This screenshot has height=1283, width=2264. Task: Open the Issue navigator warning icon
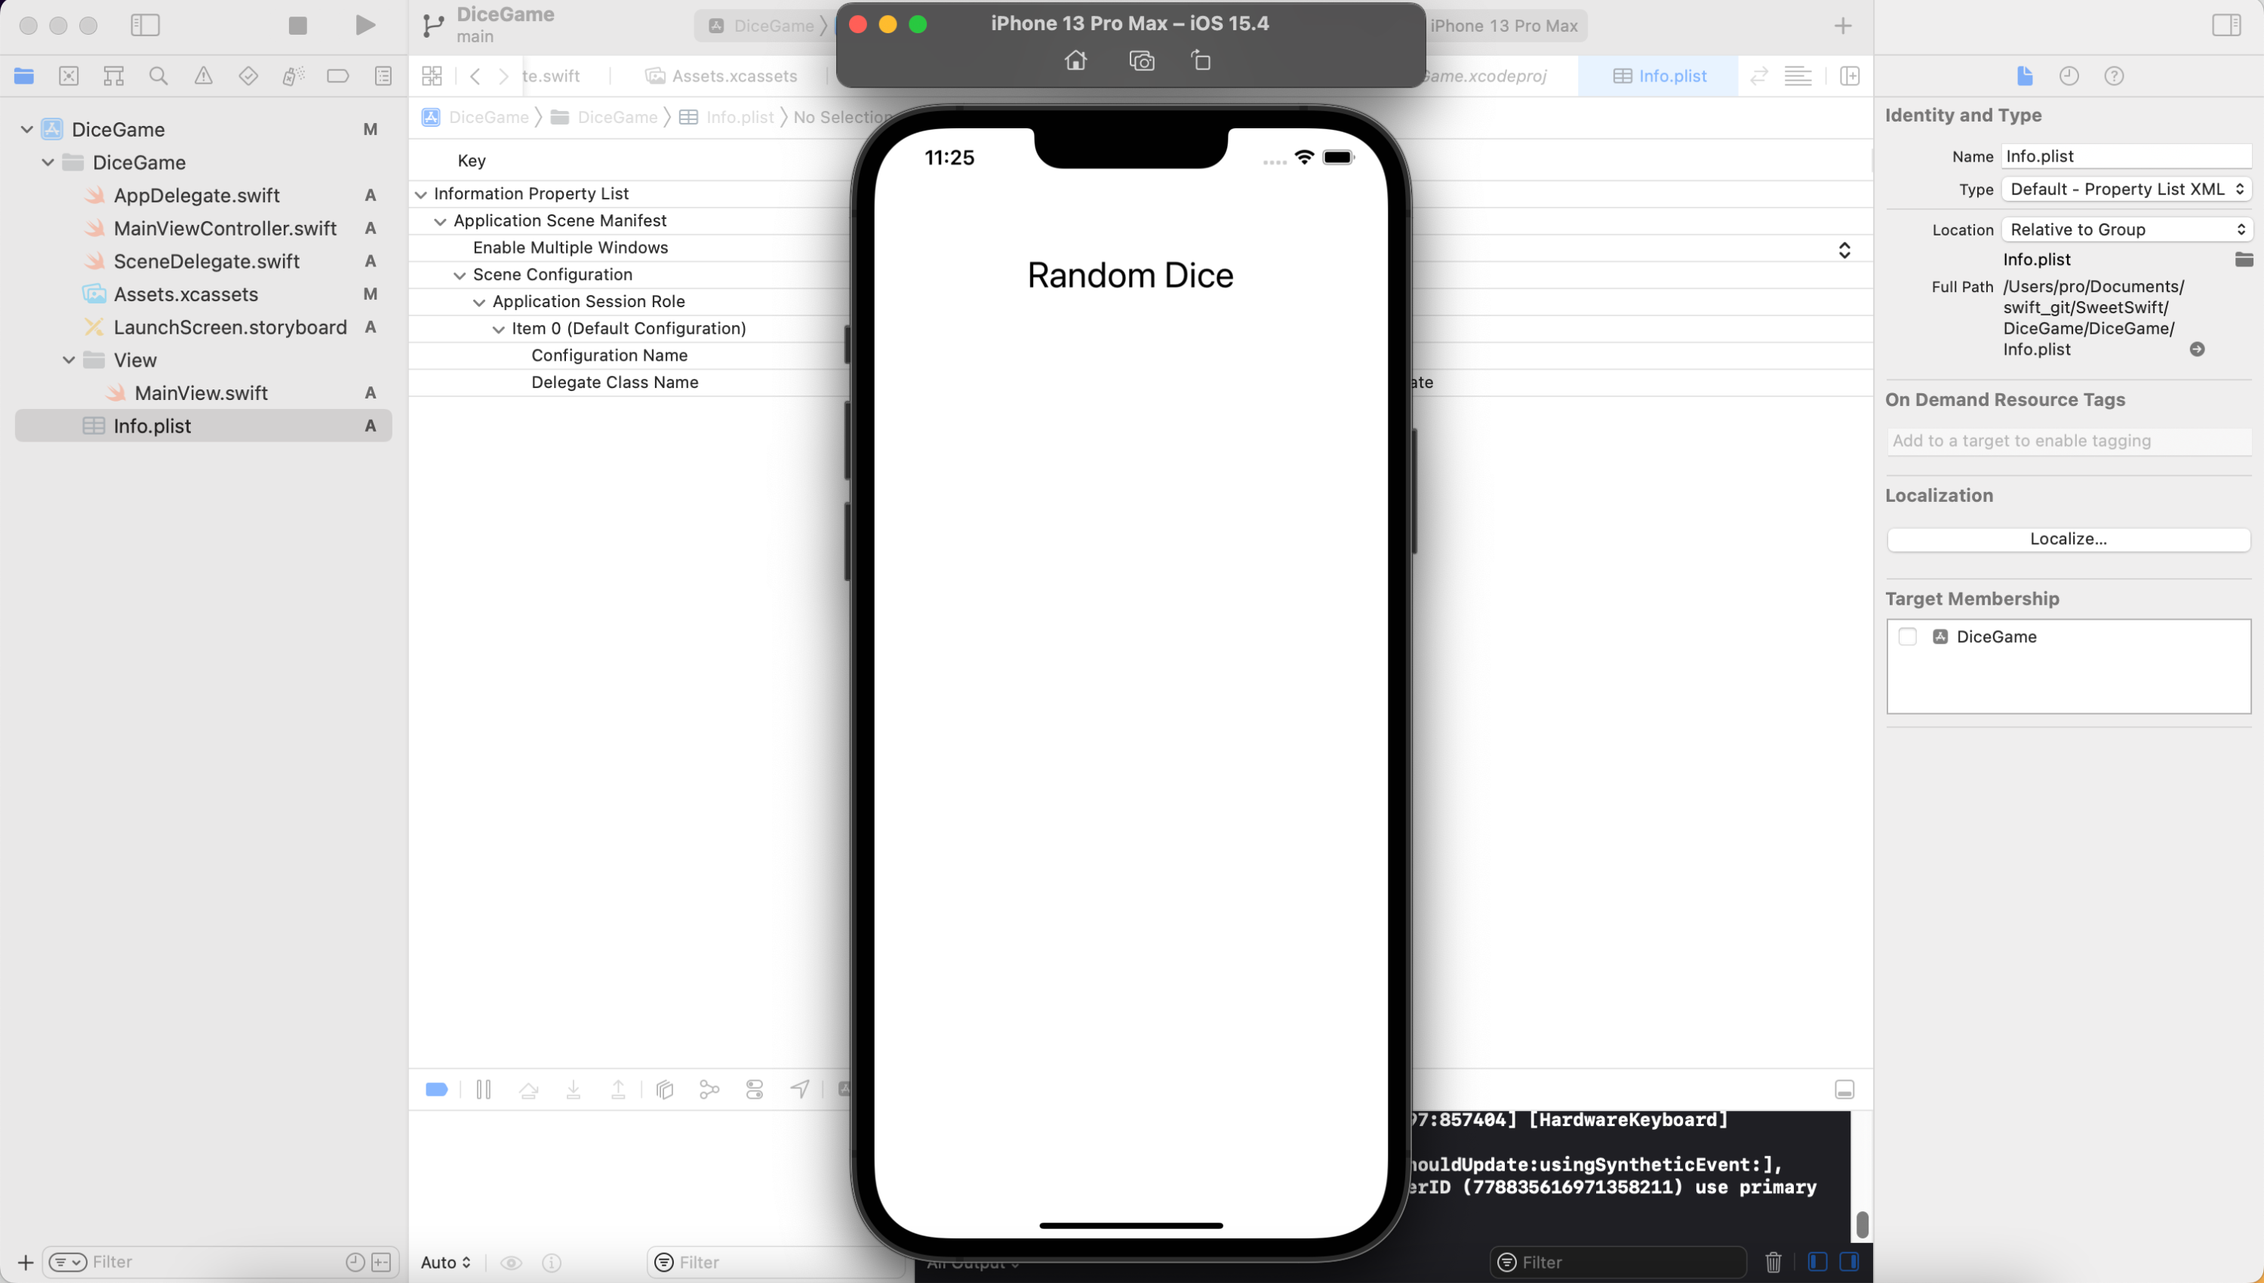point(204,75)
